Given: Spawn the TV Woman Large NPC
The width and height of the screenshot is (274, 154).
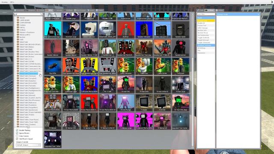Looking at the screenshot, I should coord(126,121).
